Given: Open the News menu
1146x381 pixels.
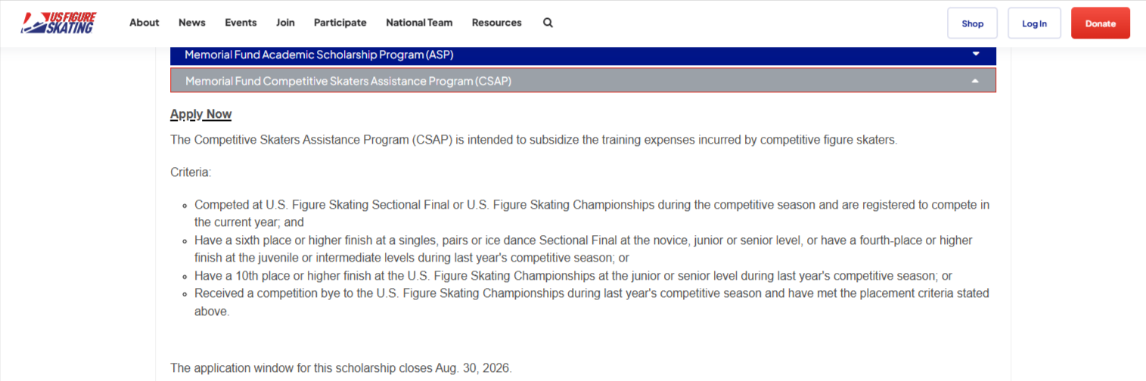Looking at the screenshot, I should point(192,23).
